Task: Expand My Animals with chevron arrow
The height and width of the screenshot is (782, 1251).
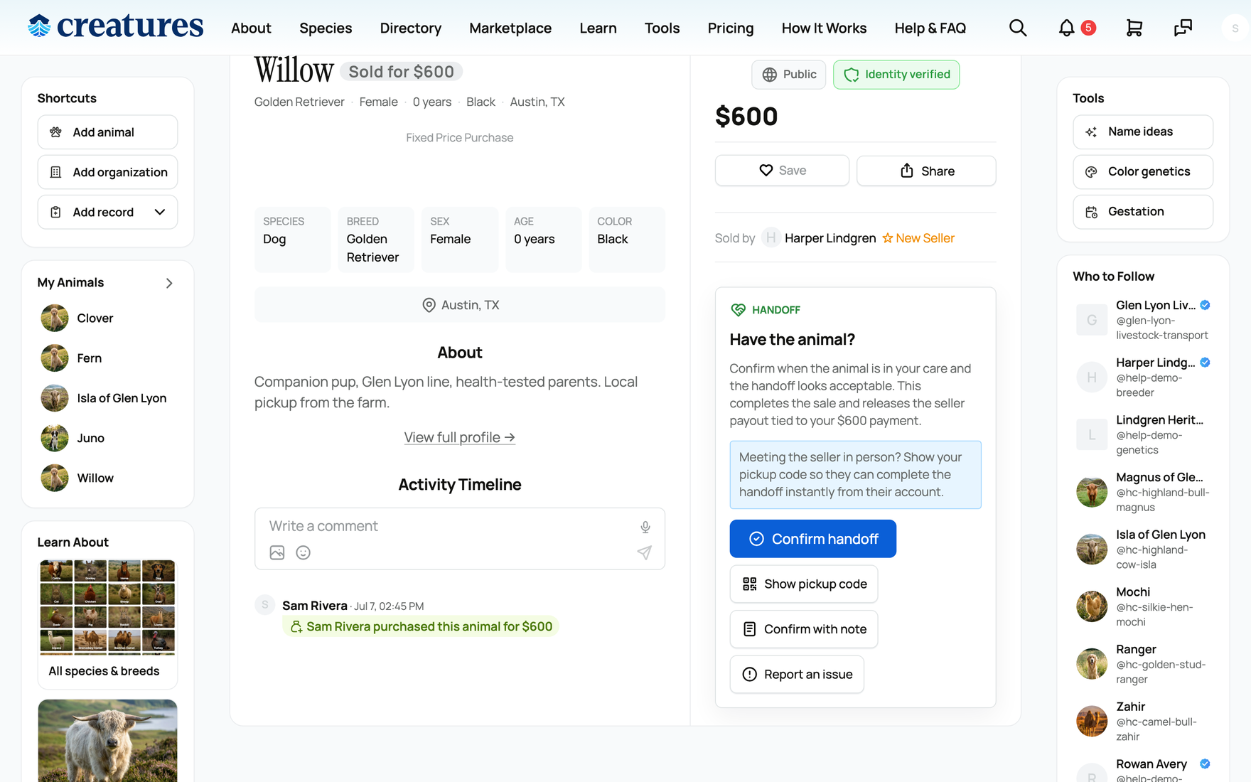Action: pos(169,283)
